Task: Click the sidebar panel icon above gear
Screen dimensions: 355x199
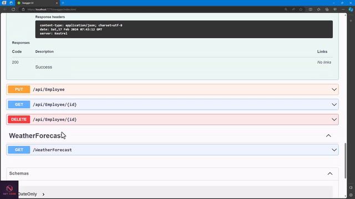Action: [x=351, y=187]
